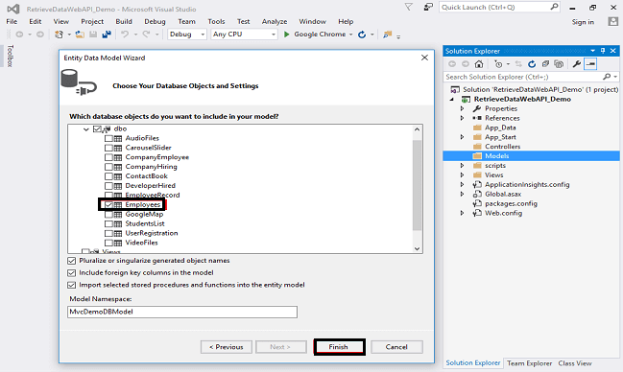Click Solution Explorer Sync with Active Document icon
The width and height of the screenshot is (623, 372).
click(x=518, y=64)
